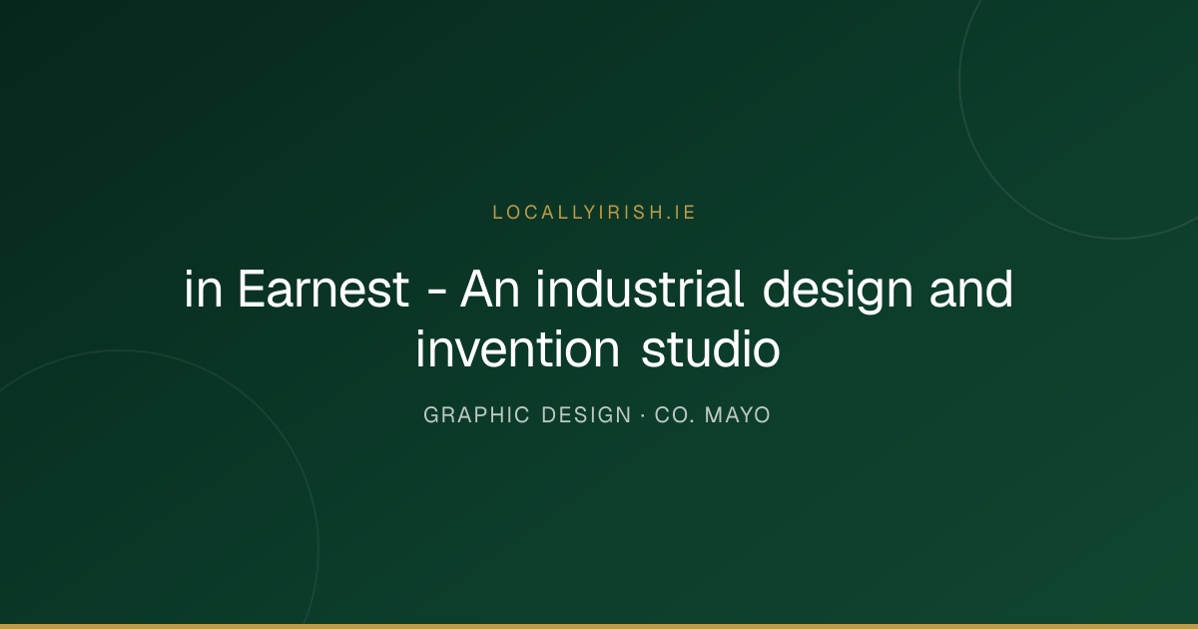Select the headline 'in Earnest - An industrial design and invention studio'
Viewport: 1198px width, 629px height.
click(x=599, y=319)
